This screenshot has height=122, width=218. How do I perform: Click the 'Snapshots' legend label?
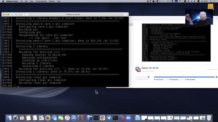(x=174, y=80)
